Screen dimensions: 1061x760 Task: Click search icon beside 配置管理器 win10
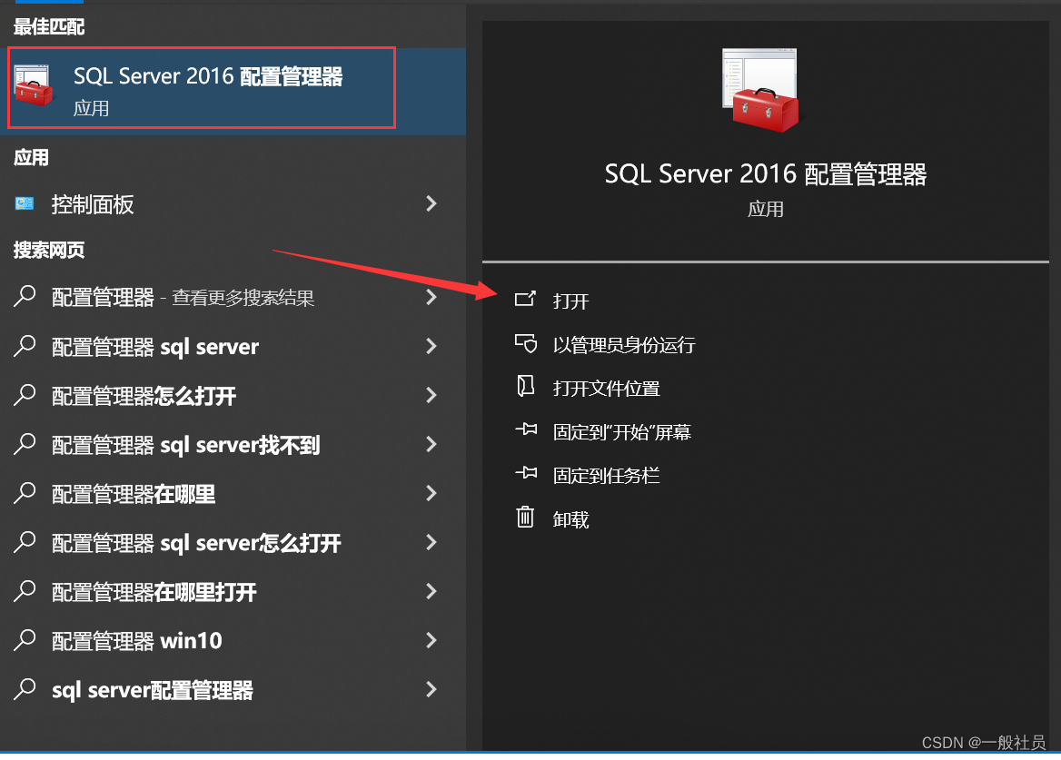[x=25, y=640]
